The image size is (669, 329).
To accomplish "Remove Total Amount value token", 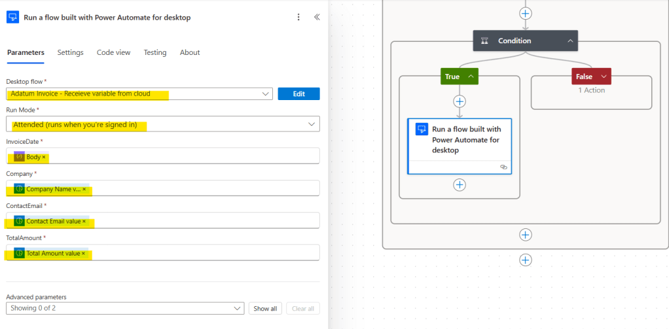I will [84, 254].
